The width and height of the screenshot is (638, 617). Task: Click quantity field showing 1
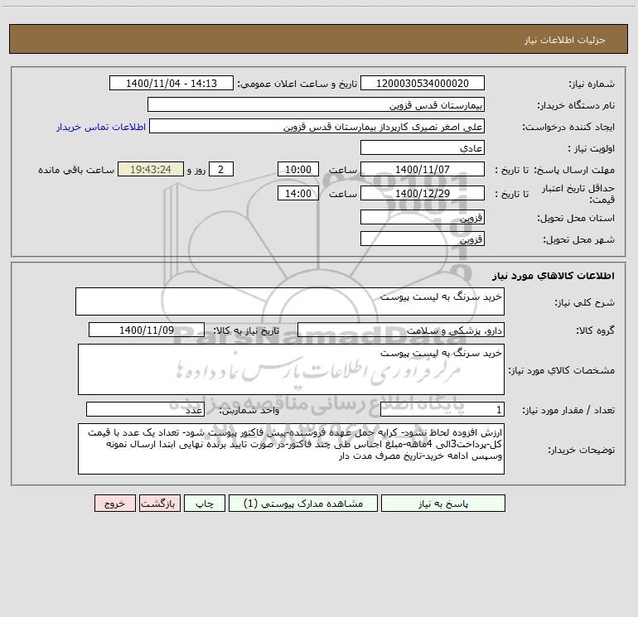click(x=442, y=409)
